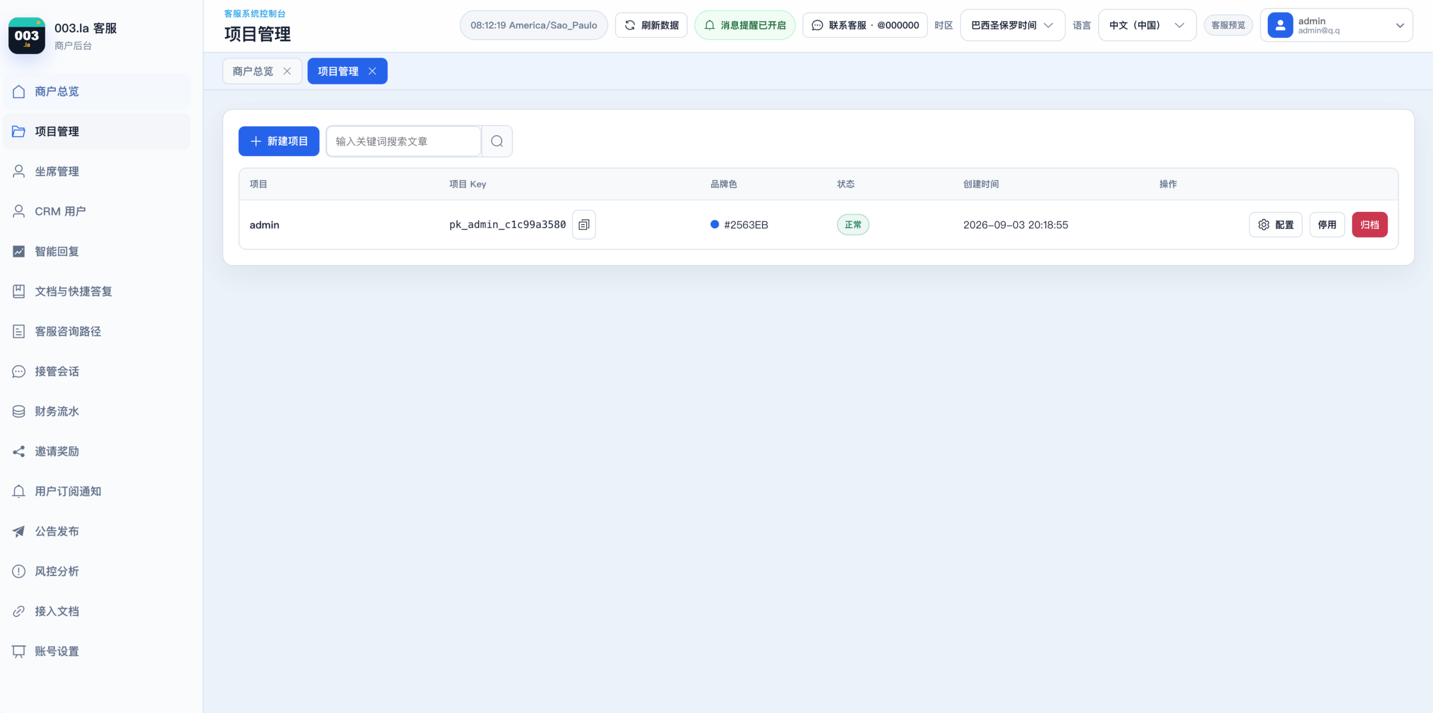
Task: Copy the pk_admin_c1c99a3580 project key
Action: pos(584,224)
